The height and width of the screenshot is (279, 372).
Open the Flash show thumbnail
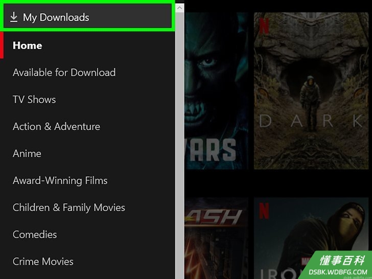pyautogui.click(x=216, y=238)
